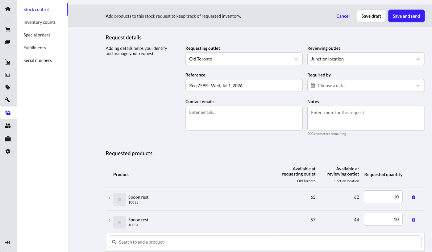Click the Save draft button

tap(371, 16)
